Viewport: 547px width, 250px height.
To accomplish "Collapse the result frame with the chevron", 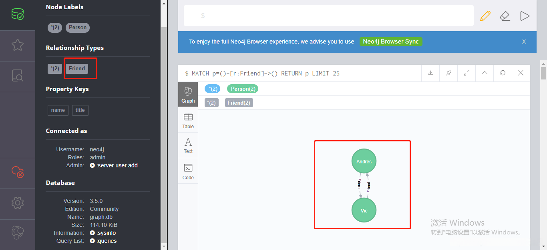I will click(x=485, y=73).
